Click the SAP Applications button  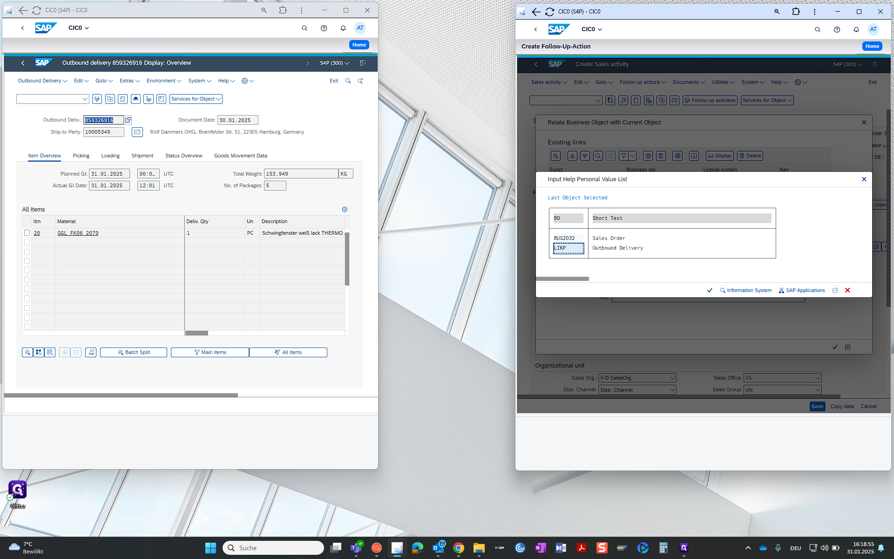pyautogui.click(x=802, y=290)
